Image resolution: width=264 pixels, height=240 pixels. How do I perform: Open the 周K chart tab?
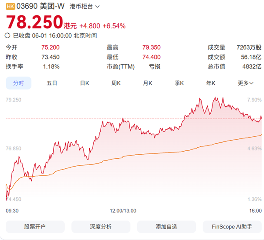[116, 83]
